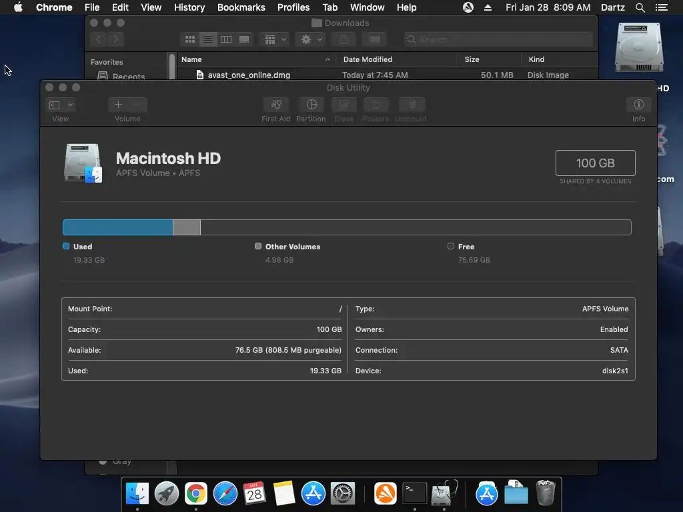
Task: Switch Finder Downloads to column view
Action: click(x=226, y=39)
